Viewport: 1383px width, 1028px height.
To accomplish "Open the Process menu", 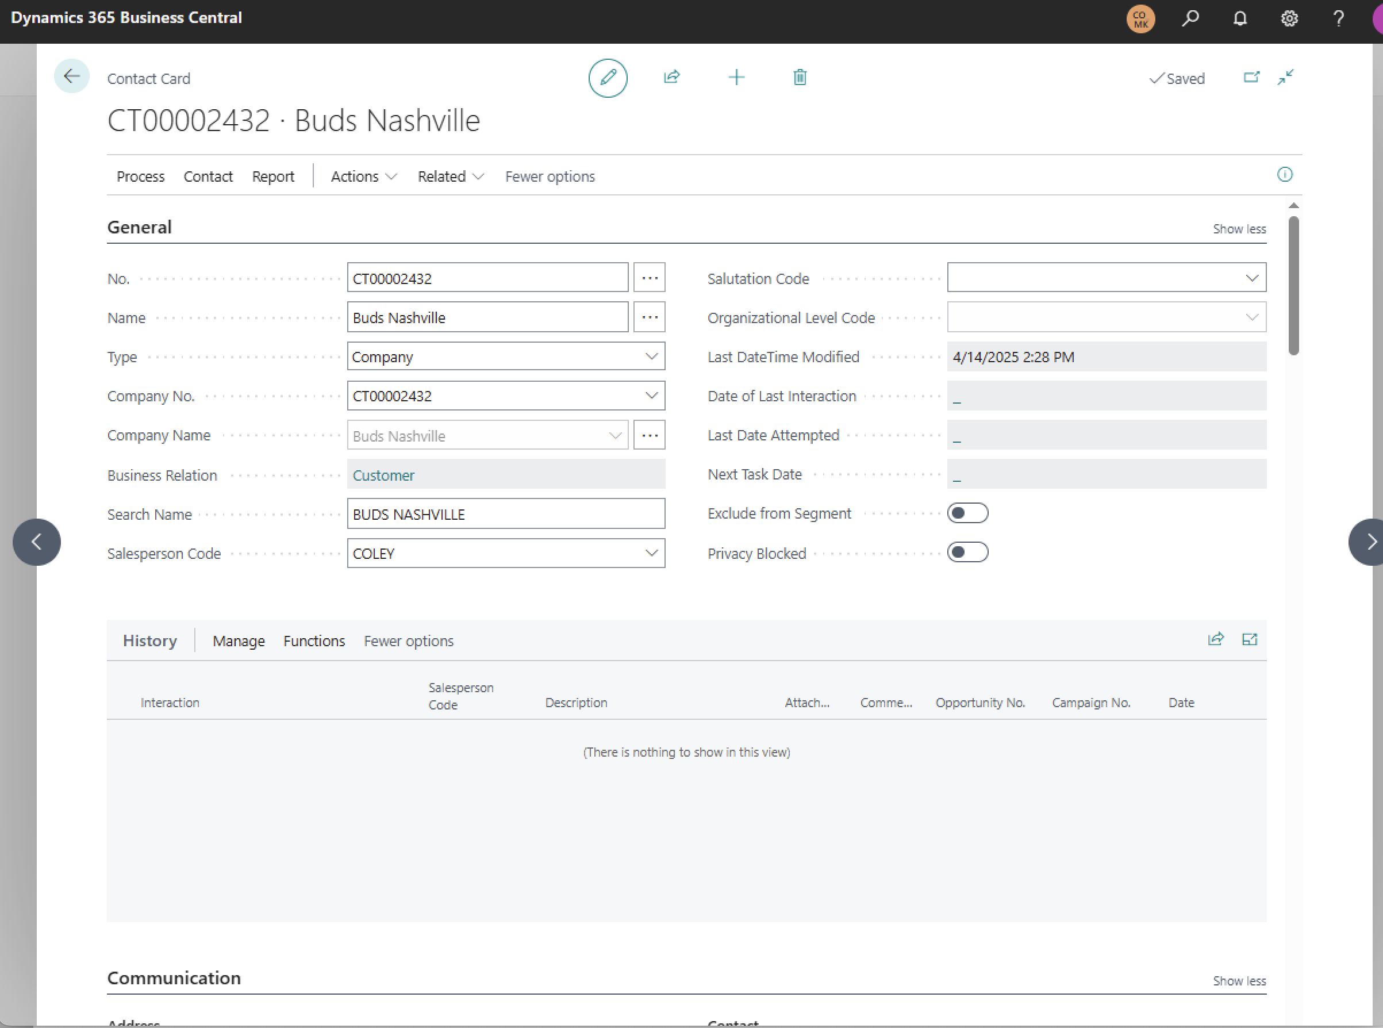I will click(x=141, y=177).
